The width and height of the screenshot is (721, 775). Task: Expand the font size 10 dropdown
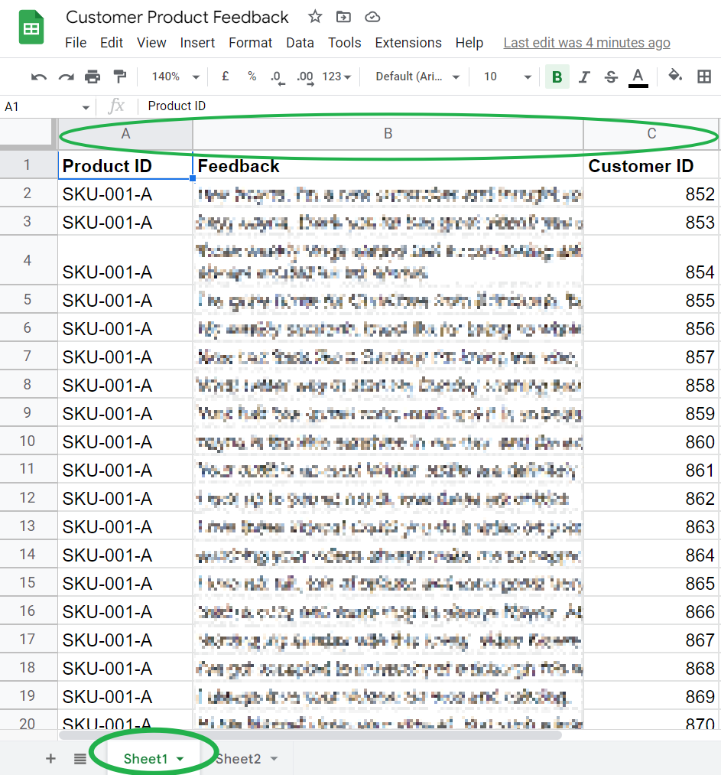click(507, 77)
